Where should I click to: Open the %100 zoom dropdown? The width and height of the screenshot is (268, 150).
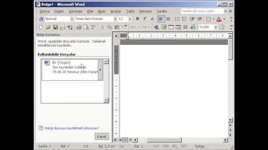pyautogui.click(x=216, y=27)
